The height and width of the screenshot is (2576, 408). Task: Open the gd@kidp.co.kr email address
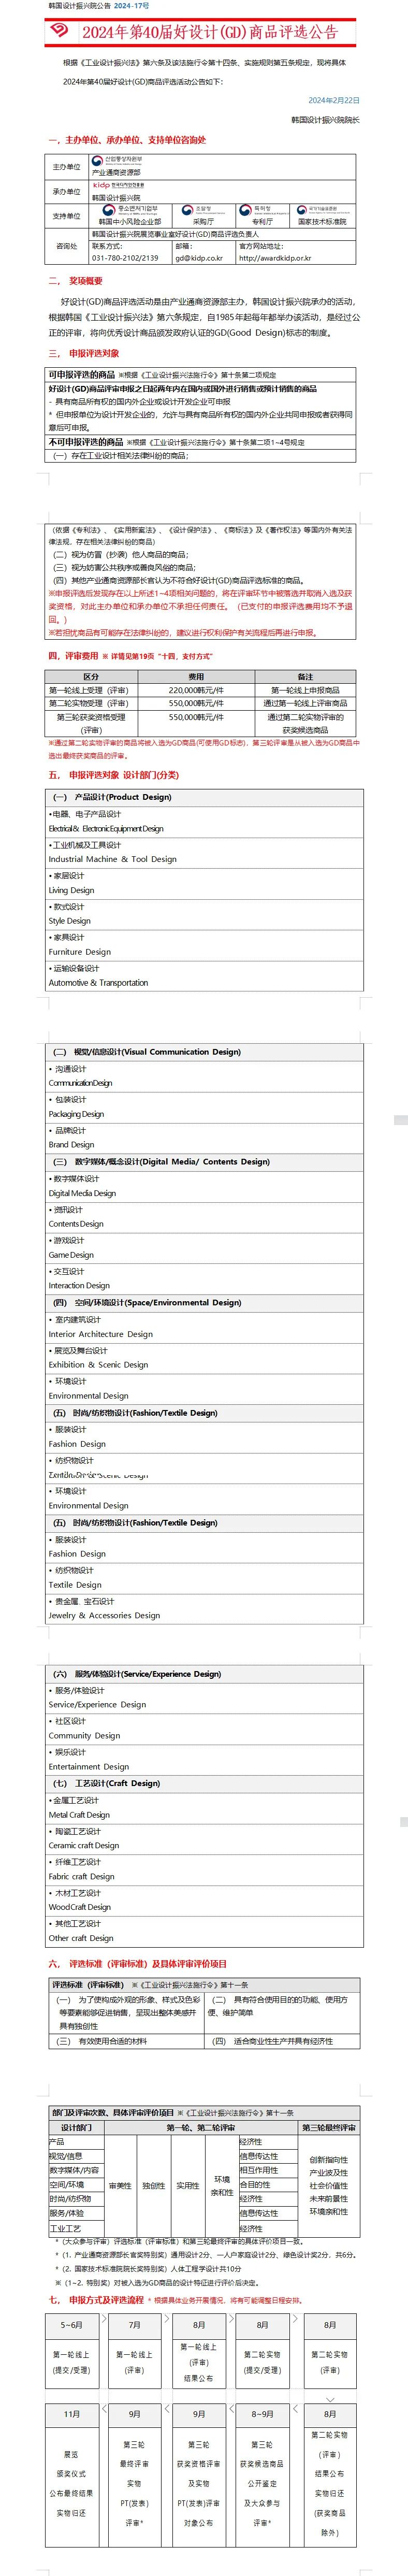tap(199, 258)
